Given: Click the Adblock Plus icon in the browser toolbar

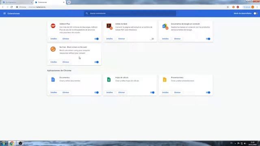Looking at the screenshot, I should click(238, 7).
